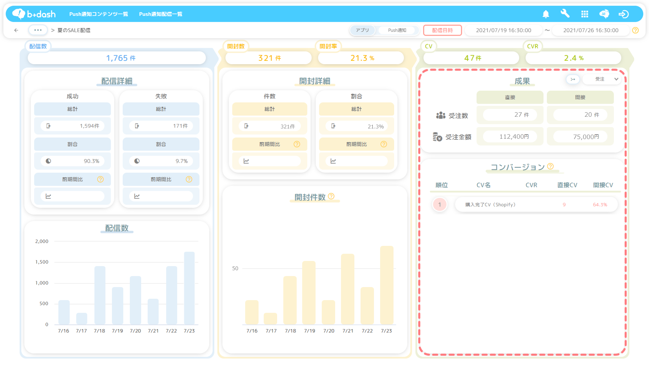Click the 配信日時 button
This screenshot has width=649, height=365.
pos(442,30)
